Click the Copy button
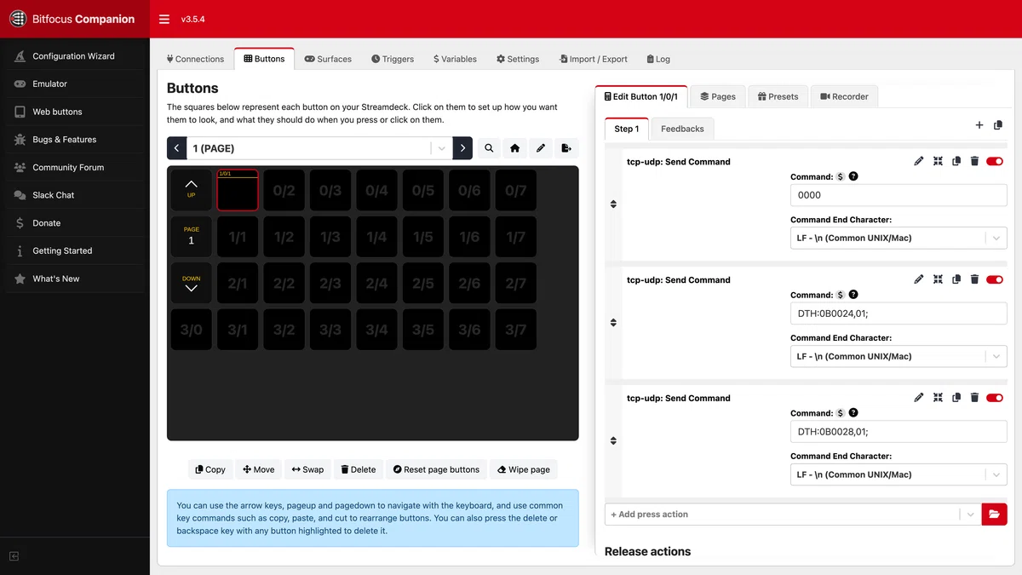Viewport: 1022px width, 575px height. click(210, 469)
